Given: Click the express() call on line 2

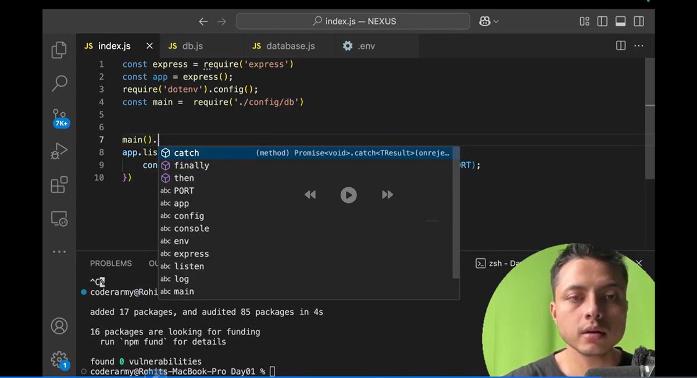Looking at the screenshot, I should (x=208, y=77).
